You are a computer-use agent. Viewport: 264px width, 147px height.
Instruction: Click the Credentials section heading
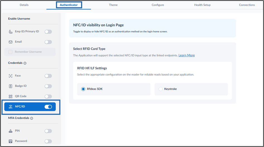[x=15, y=63]
